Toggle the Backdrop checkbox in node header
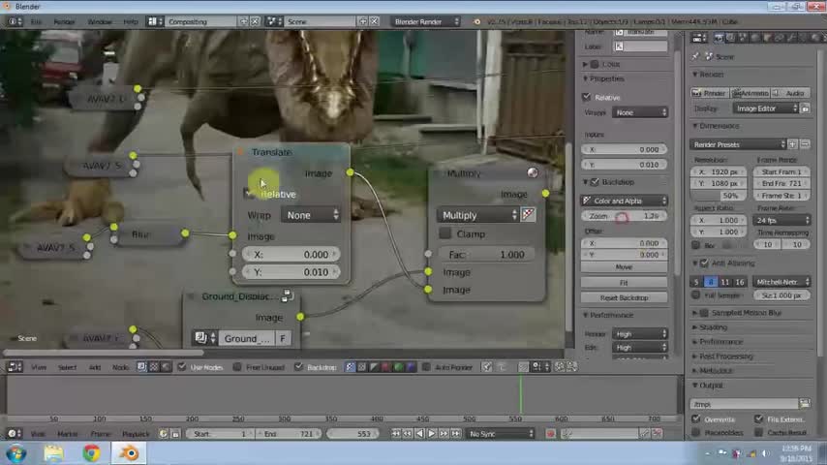This screenshot has width=827, height=465. pos(299,367)
